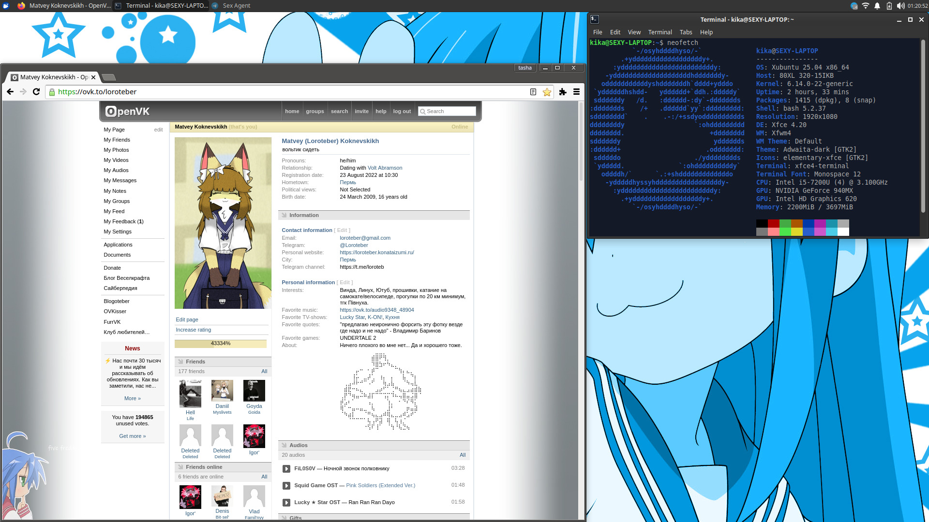Click the bookmark star icon
929x522 pixels.
tap(547, 92)
